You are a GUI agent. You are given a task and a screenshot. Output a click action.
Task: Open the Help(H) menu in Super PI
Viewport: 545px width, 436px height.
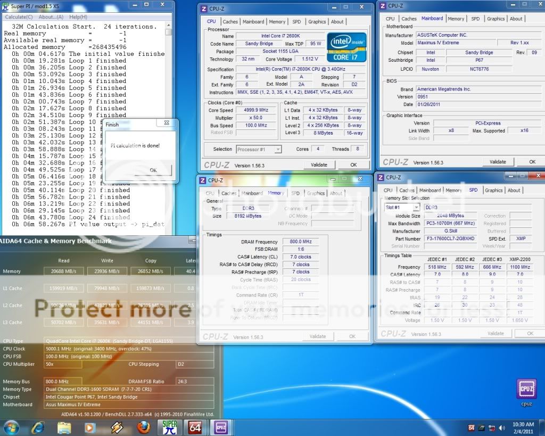[x=78, y=17]
